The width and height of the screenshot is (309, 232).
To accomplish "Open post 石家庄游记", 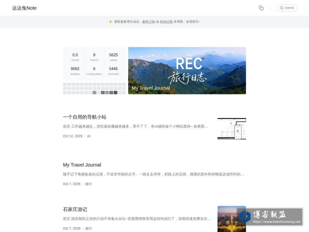I will (x=75, y=209).
